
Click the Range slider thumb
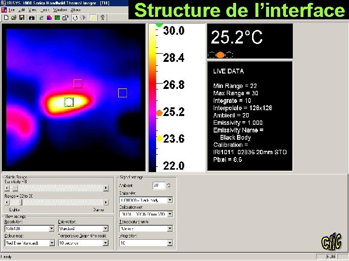click(x=21, y=203)
